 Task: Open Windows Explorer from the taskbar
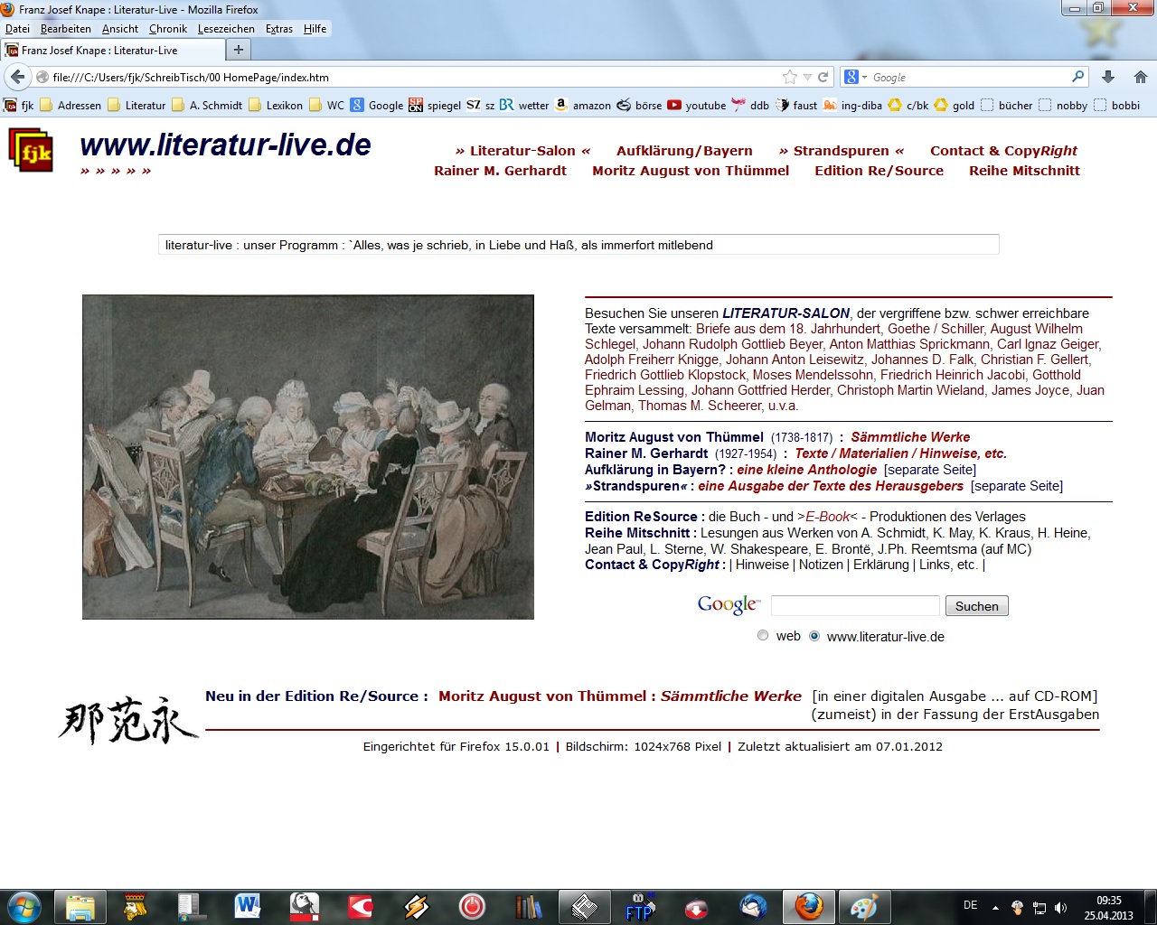80,906
